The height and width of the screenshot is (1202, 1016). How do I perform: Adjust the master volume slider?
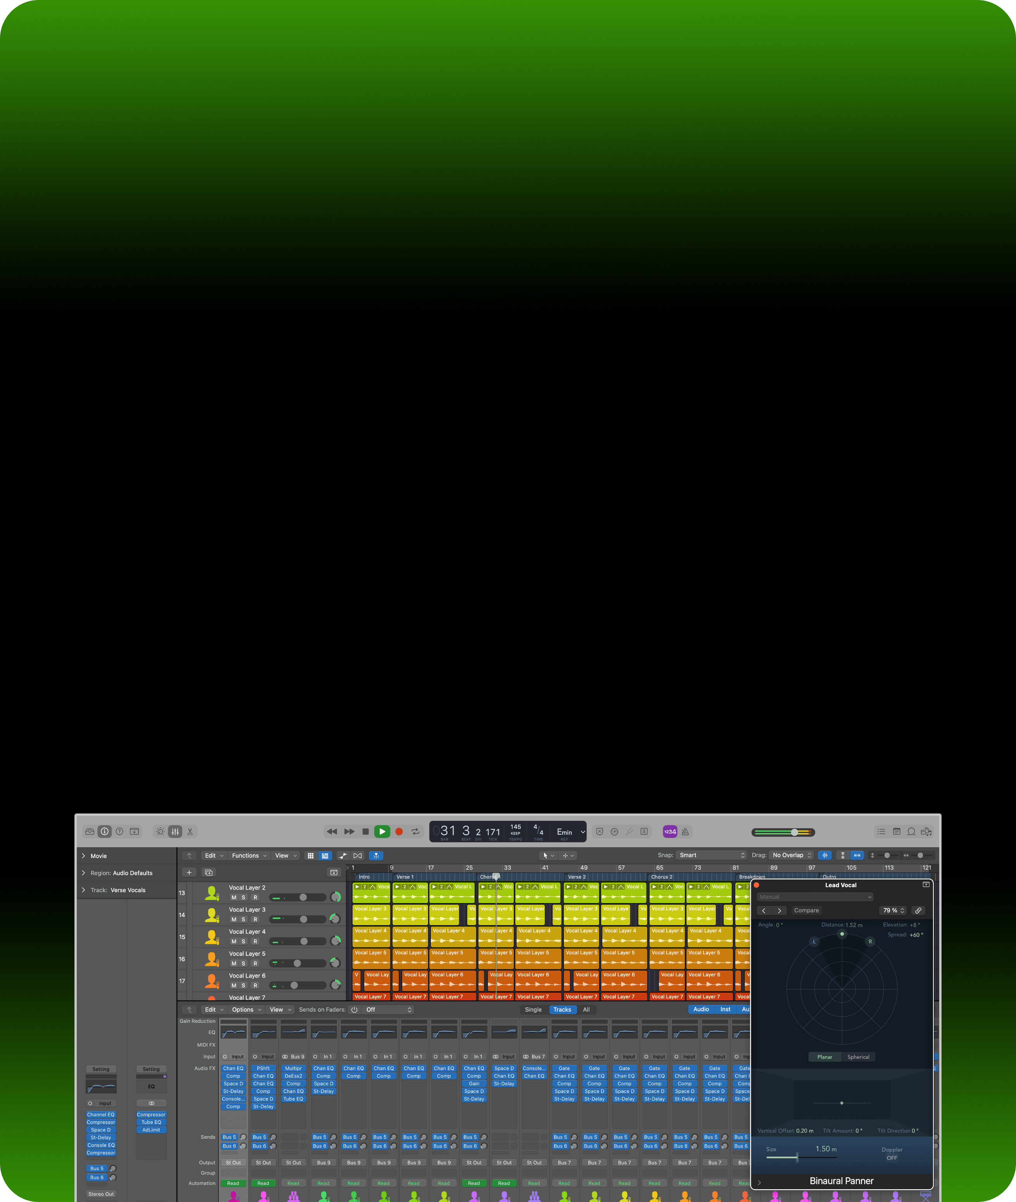[x=783, y=832]
